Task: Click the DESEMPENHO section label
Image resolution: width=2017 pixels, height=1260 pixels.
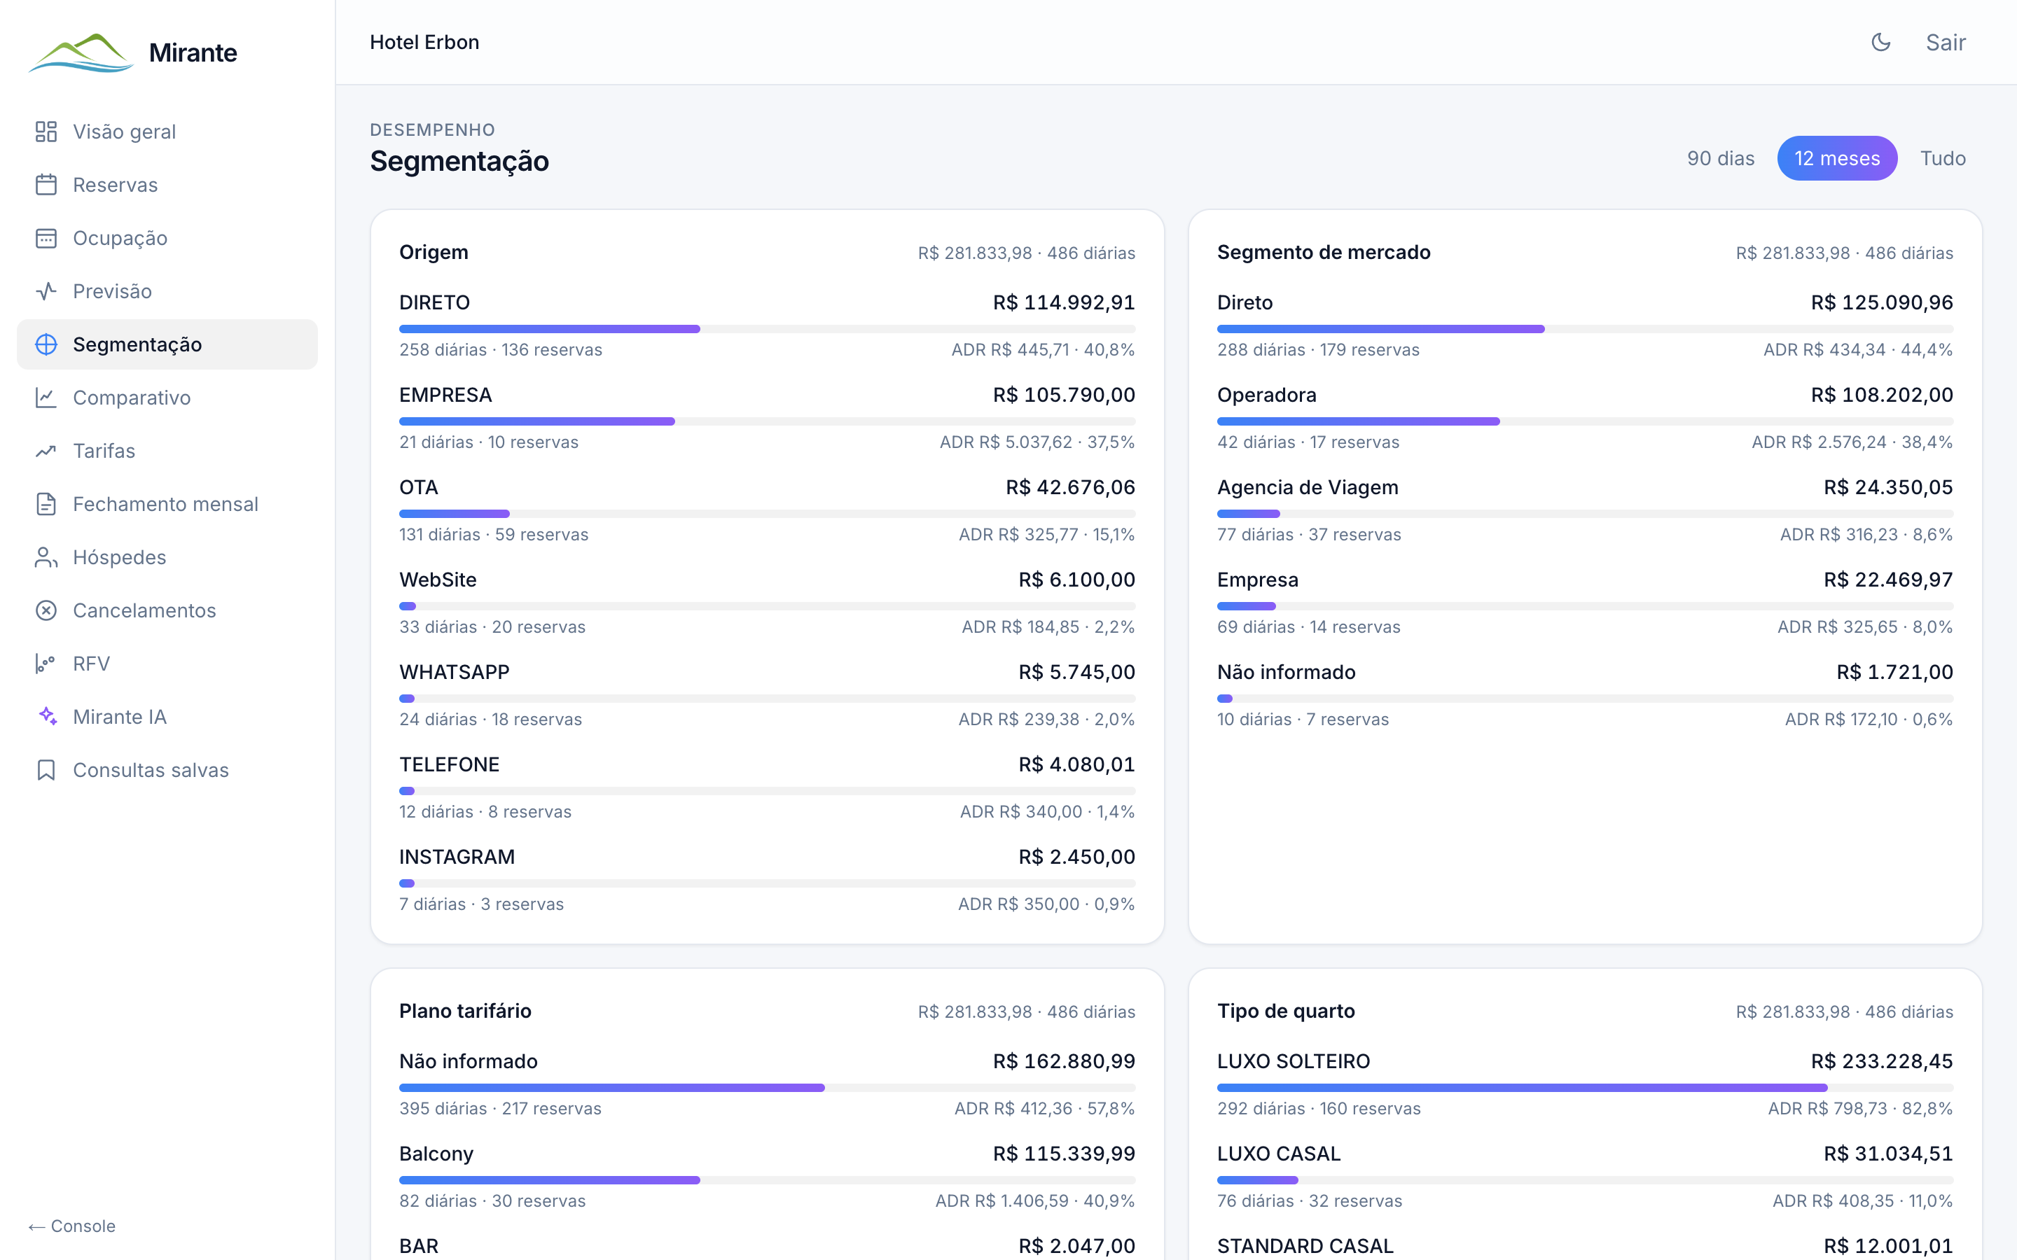Action: pyautogui.click(x=433, y=130)
